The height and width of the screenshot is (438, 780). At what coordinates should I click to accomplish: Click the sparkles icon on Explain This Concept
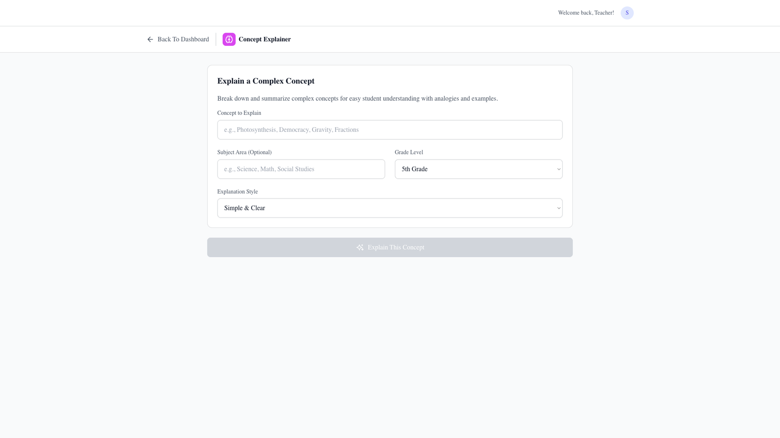[x=360, y=247]
